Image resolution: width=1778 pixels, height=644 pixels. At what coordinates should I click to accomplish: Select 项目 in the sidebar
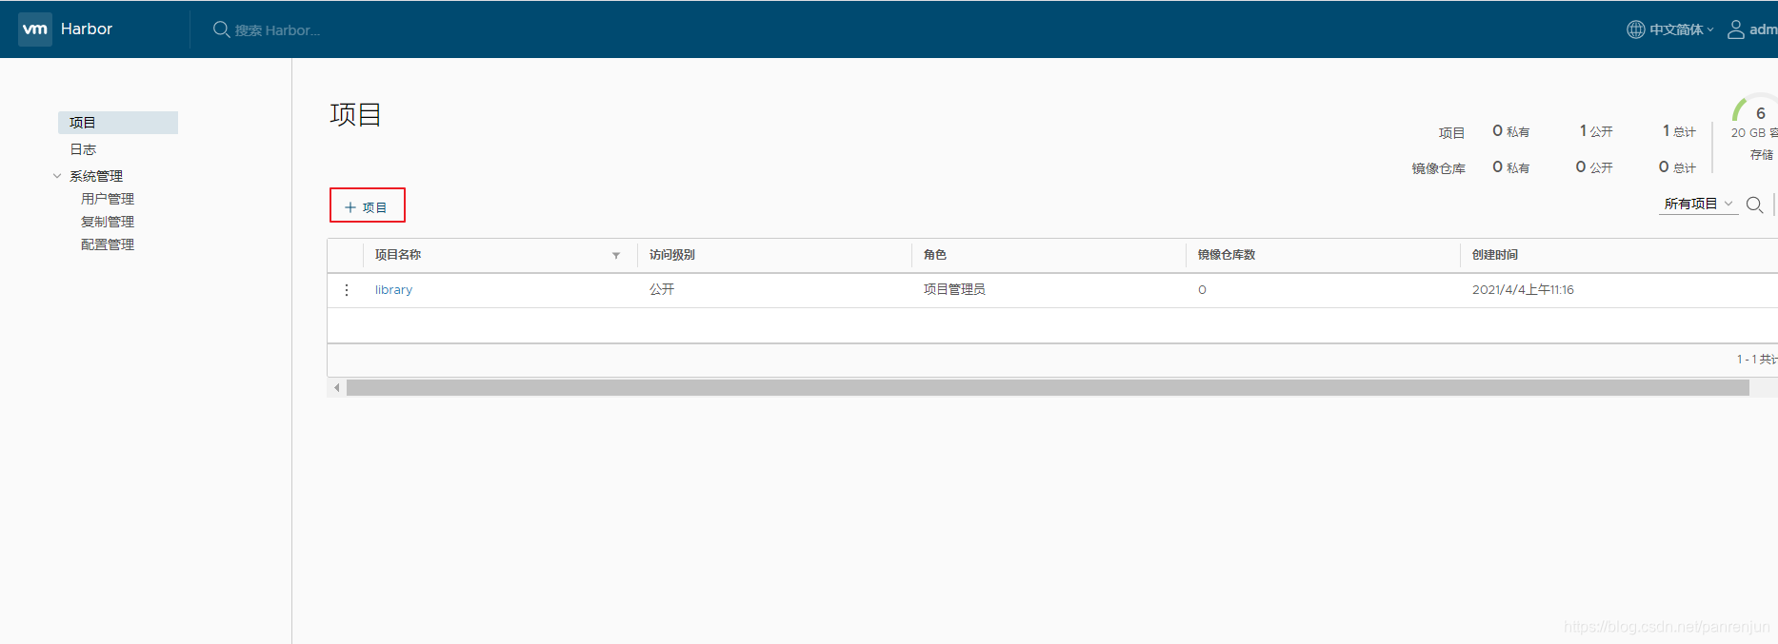118,123
